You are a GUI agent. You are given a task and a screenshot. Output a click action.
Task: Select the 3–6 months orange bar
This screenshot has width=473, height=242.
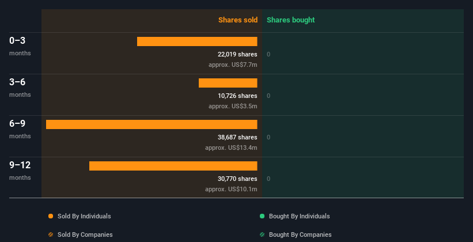[228, 83]
